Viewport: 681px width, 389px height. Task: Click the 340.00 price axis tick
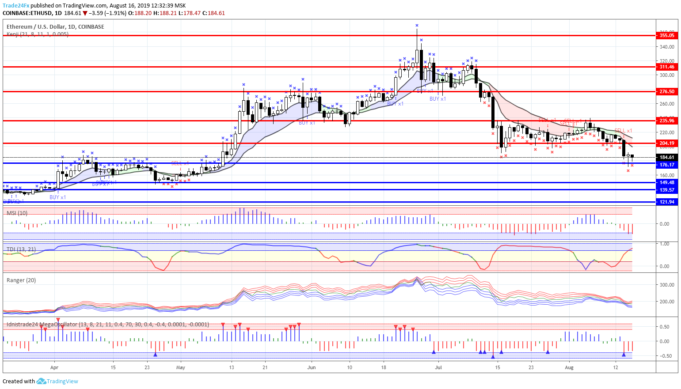(x=667, y=47)
